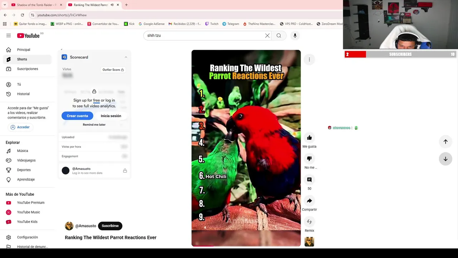This screenshot has width=458, height=258.
Task: Dislike the Short with thumbs down
Action: click(310, 159)
